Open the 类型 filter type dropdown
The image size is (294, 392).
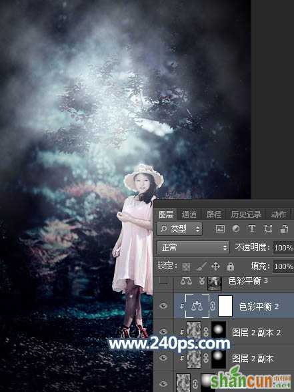pos(179,229)
